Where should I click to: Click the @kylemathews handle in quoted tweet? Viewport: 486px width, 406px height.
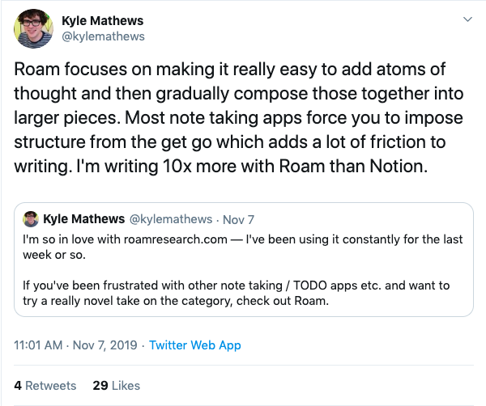coord(171,219)
